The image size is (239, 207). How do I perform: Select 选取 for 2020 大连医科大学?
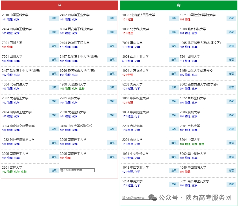point(112,115)
